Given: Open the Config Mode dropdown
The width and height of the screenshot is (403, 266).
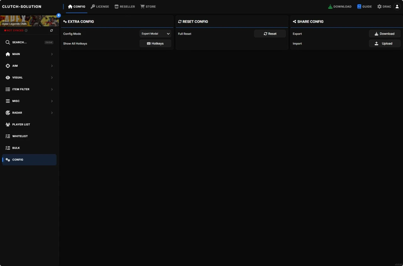Looking at the screenshot, I should (x=155, y=34).
